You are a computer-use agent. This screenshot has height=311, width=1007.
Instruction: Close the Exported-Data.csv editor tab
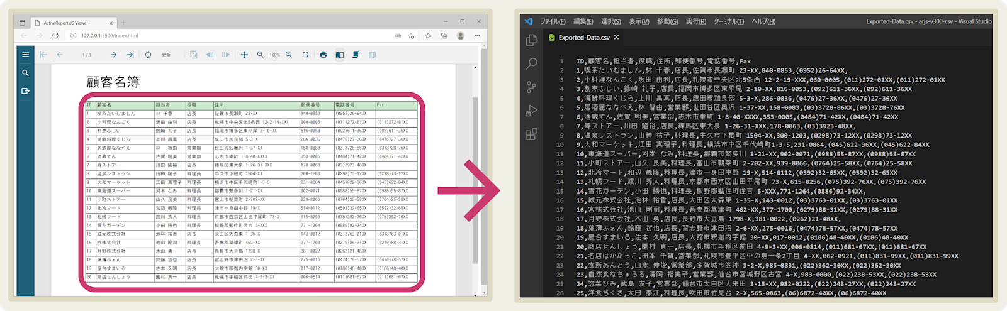click(x=617, y=38)
